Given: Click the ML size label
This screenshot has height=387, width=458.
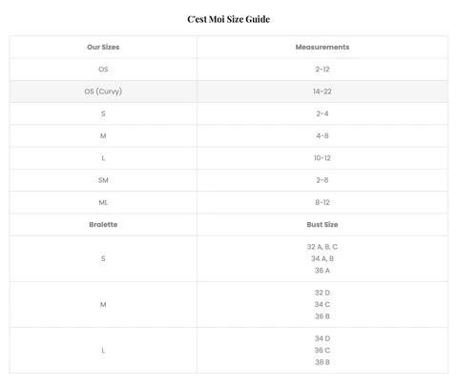Looking at the screenshot, I should tap(103, 202).
